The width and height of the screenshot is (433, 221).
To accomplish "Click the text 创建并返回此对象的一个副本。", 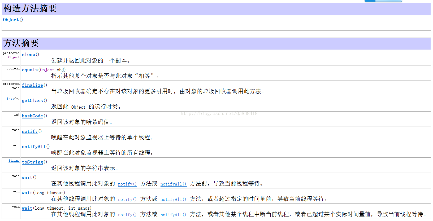I will [91, 61].
